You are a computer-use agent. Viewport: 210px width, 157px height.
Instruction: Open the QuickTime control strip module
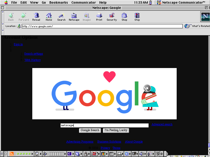click(128, 154)
